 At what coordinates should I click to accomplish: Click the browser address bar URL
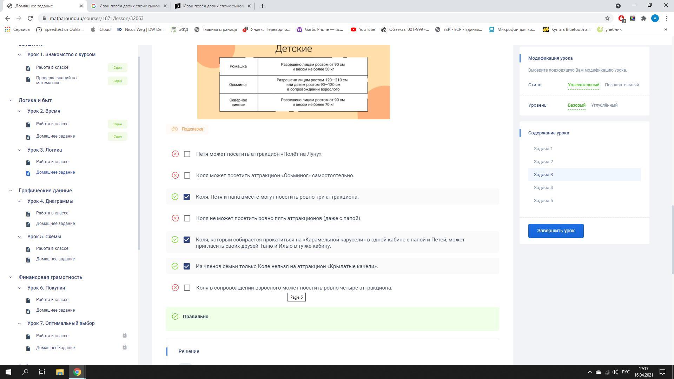pyautogui.click(x=97, y=18)
